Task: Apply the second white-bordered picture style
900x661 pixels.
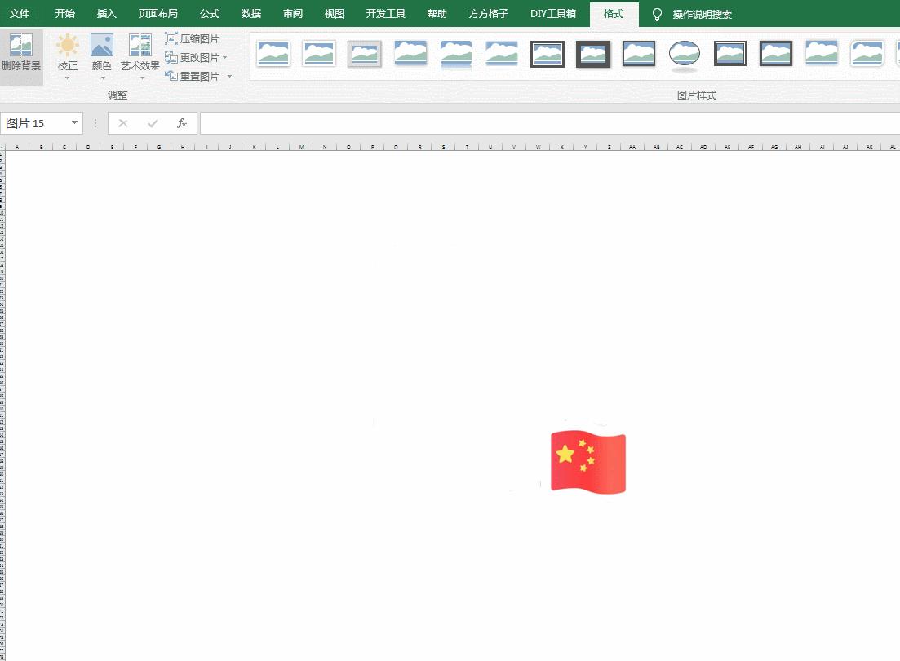Action: tap(319, 53)
